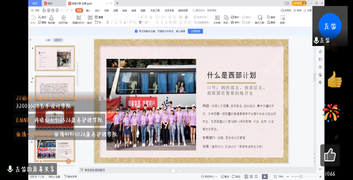
Task: Click the search command box 查找命令
Action: [x=205, y=10]
